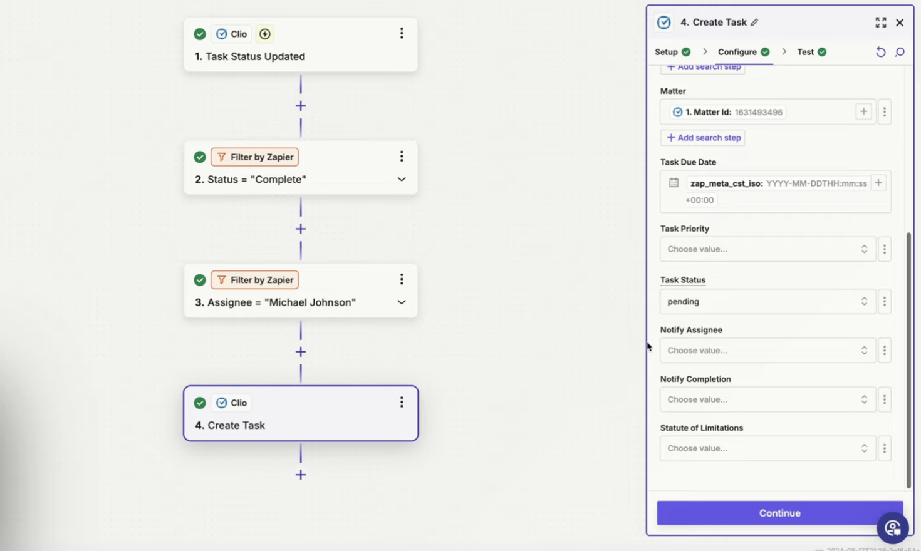Click the fullscreen expand icon on the panel

tap(881, 23)
